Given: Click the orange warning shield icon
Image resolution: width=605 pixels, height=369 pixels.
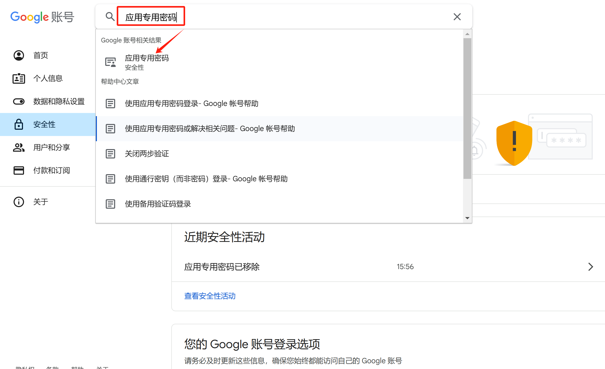Looking at the screenshot, I should coord(514,143).
